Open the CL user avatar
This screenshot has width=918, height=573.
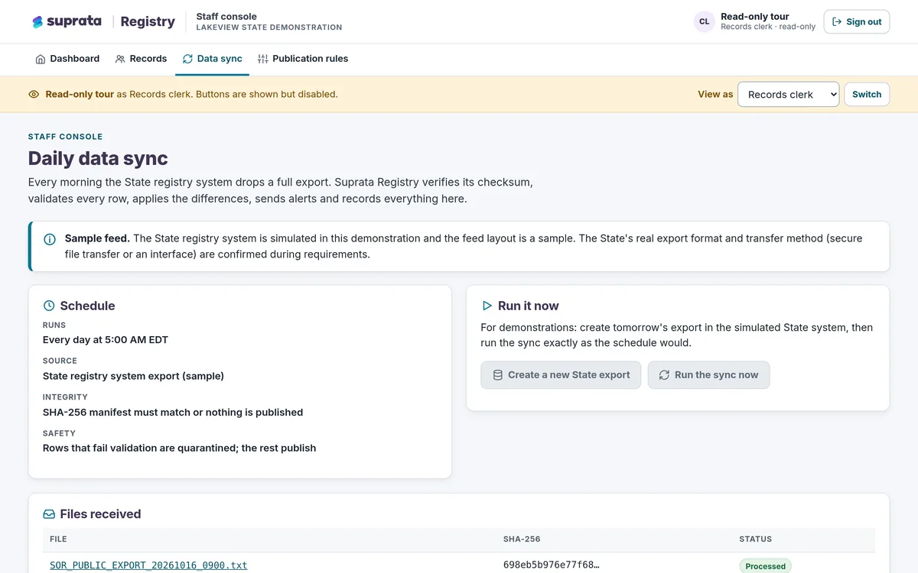pyautogui.click(x=704, y=21)
